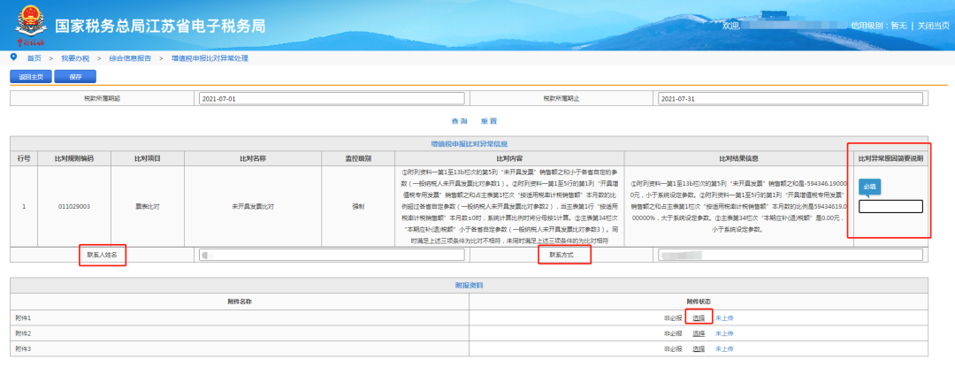Screen dimensions: 955x367
Task: Open 综合信息报告 breadcrumb link
Action: point(130,58)
